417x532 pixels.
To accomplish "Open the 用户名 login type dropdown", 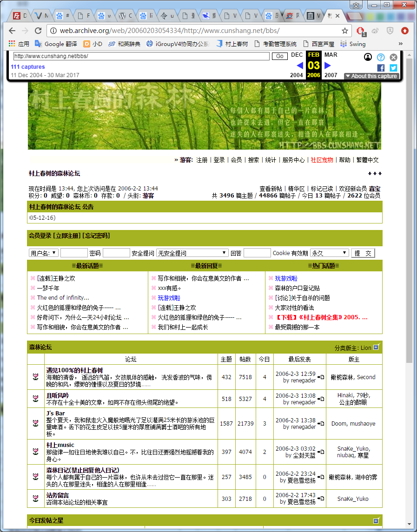I will [44, 253].
